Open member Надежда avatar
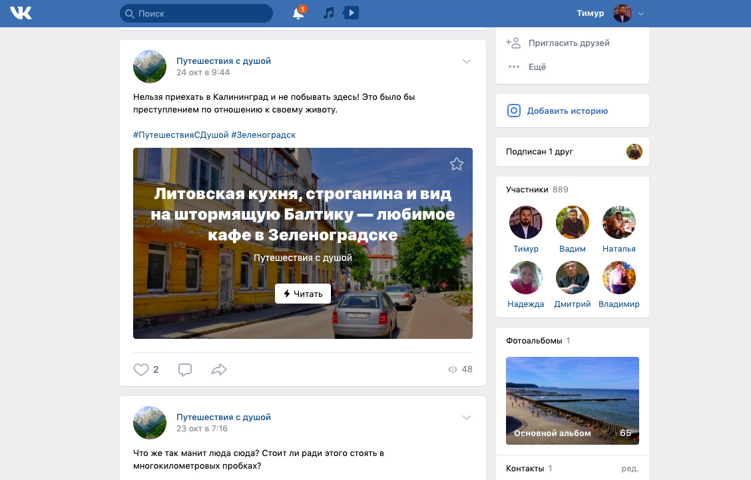Image resolution: width=751 pixels, height=480 pixels. click(526, 278)
